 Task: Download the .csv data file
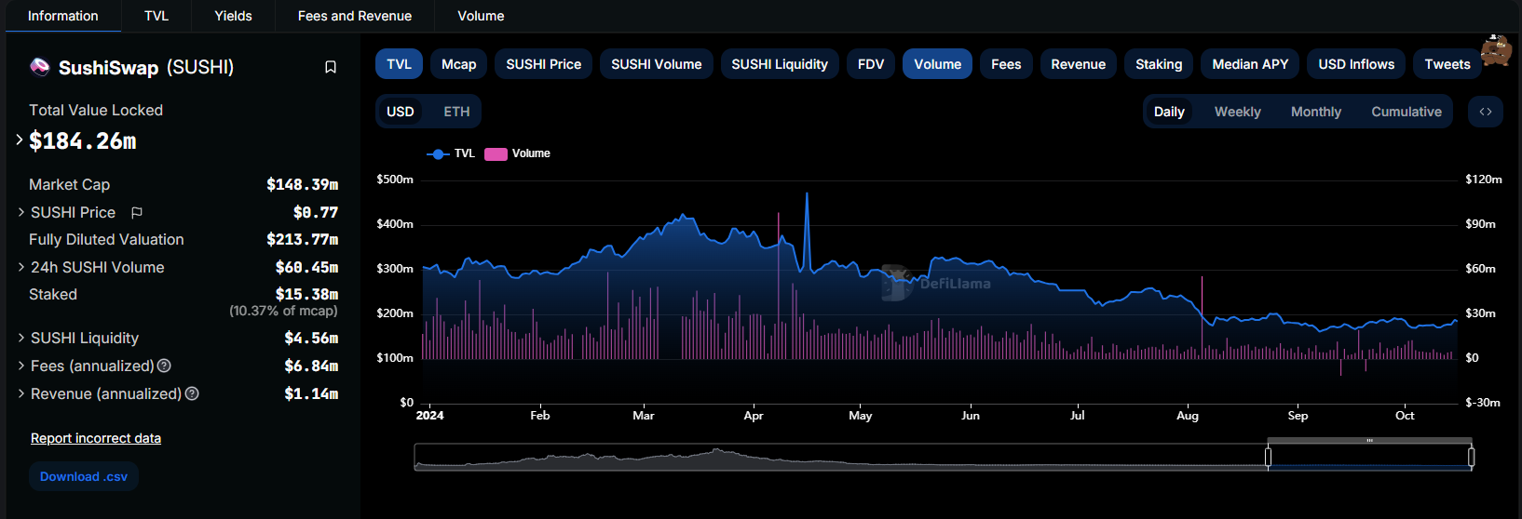(x=84, y=476)
